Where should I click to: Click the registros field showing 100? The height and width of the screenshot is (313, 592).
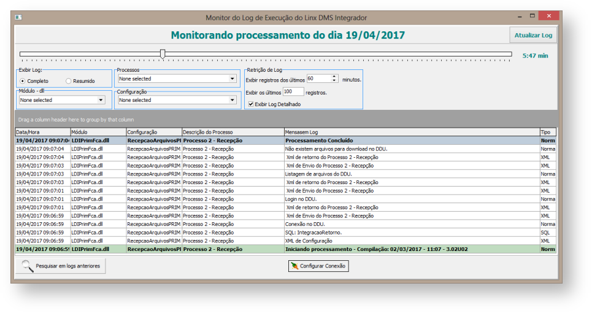(293, 91)
